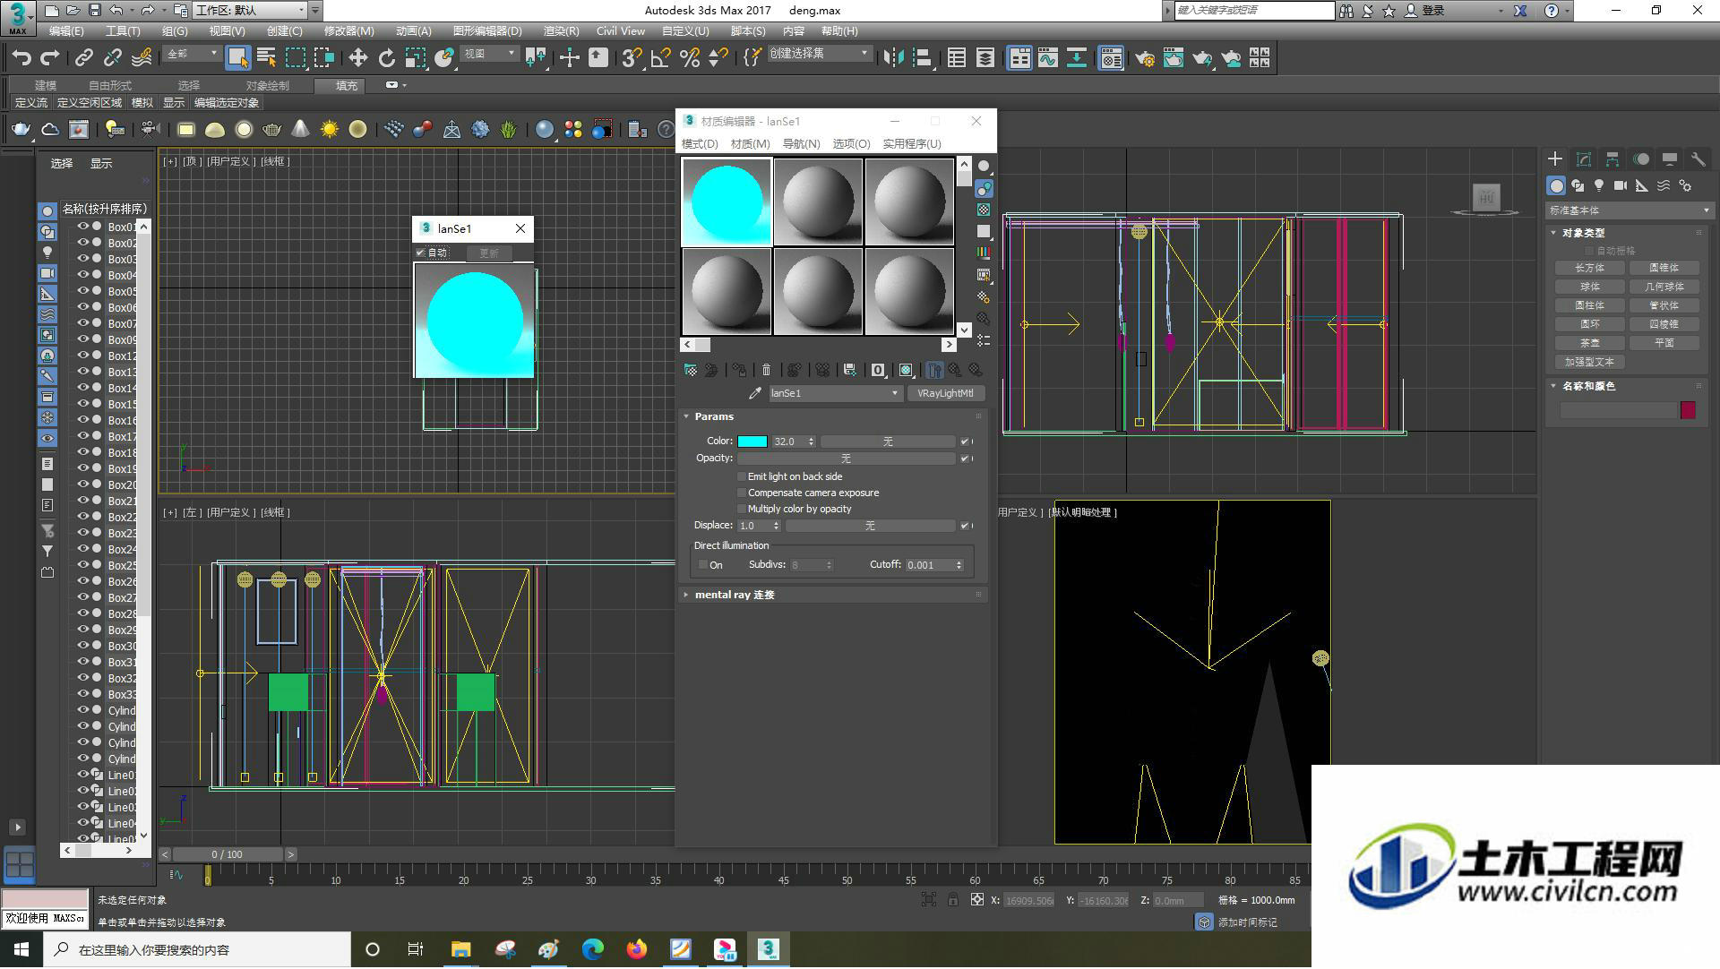The image size is (1720, 969).
Task: Toggle Backlight icon in material editor
Action: pos(984,188)
